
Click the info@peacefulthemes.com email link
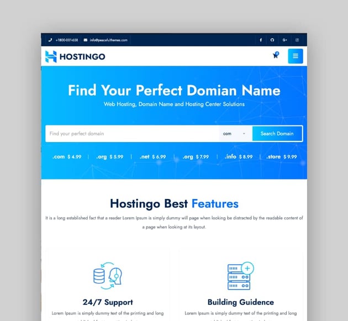109,40
